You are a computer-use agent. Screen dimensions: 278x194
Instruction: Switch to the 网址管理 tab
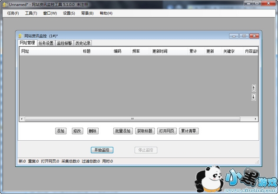27,42
